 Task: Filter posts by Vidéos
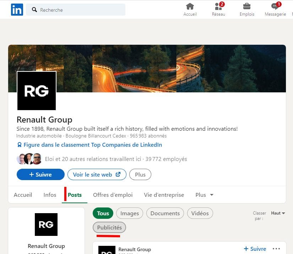click(x=200, y=213)
